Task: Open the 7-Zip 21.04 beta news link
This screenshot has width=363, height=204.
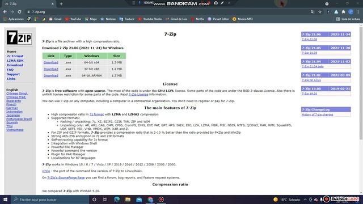Action: click(x=313, y=66)
